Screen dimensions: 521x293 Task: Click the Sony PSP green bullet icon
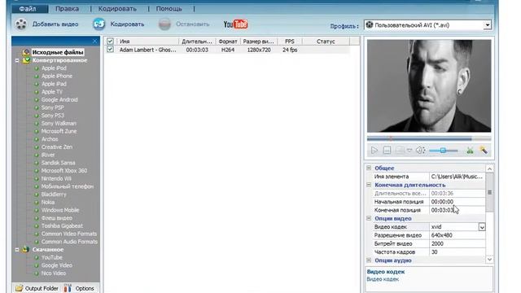pos(37,107)
